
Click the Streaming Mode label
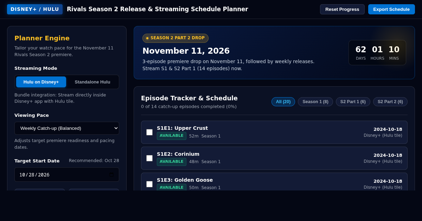[36, 68]
